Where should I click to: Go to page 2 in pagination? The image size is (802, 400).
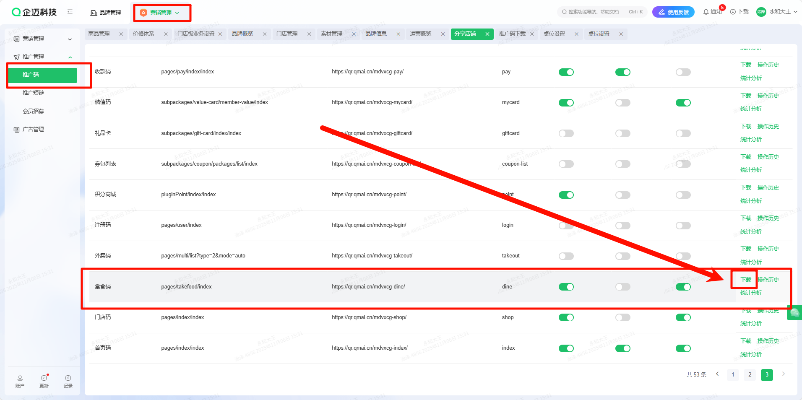click(x=750, y=374)
